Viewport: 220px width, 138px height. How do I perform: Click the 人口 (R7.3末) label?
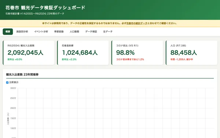tap(178, 46)
